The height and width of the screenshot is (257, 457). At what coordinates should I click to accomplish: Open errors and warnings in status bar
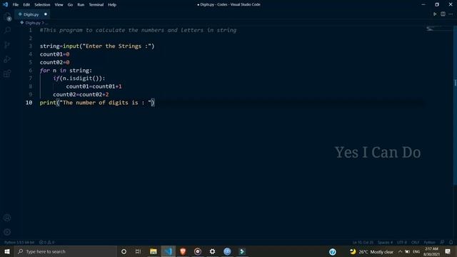pyautogui.click(x=46, y=243)
